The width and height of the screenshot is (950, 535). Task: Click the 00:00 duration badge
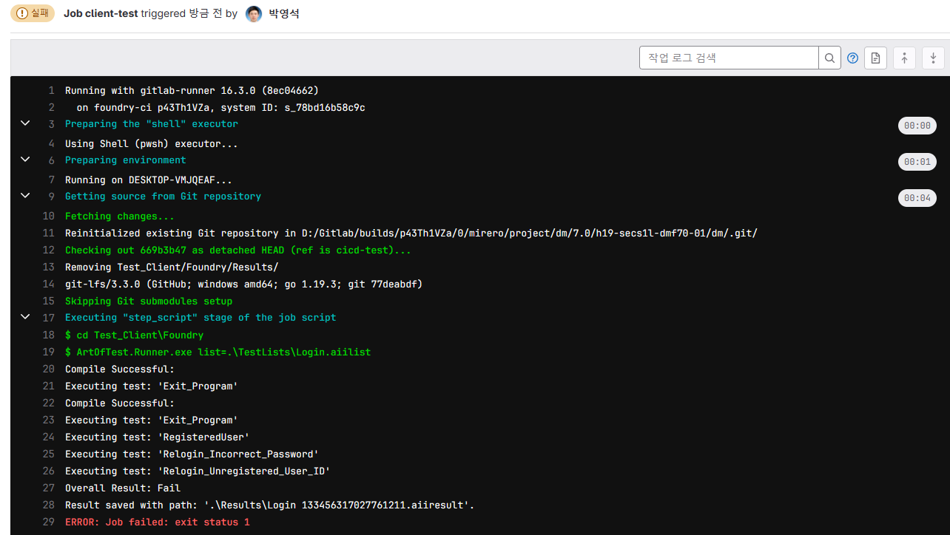click(x=917, y=126)
